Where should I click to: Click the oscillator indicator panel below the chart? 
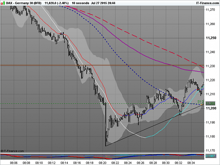click(x=102, y=157)
